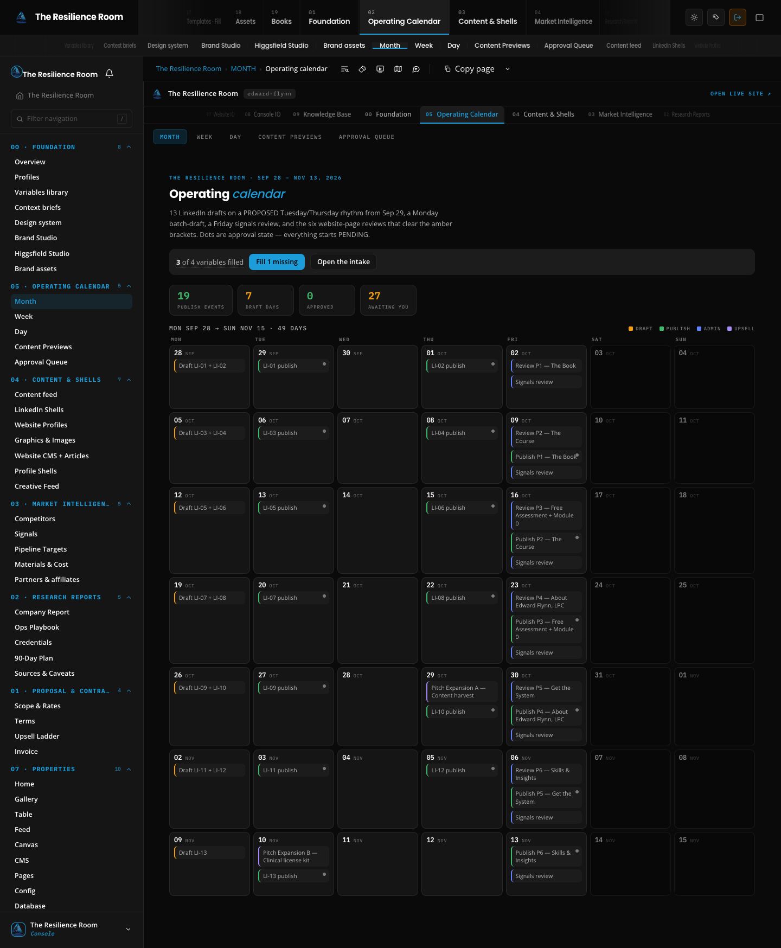Toggle the approval dot on LI-13 publish

[324, 874]
